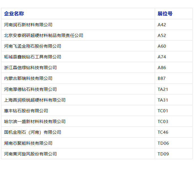Click 浙江晶信绿钻科技有限公司 company name
Viewport: 194px width, 169px height.
pos(30,68)
